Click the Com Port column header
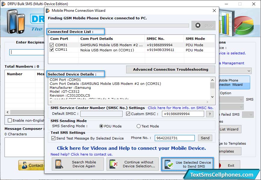This screenshot has height=180, width=261. pyautogui.click(x=59, y=39)
